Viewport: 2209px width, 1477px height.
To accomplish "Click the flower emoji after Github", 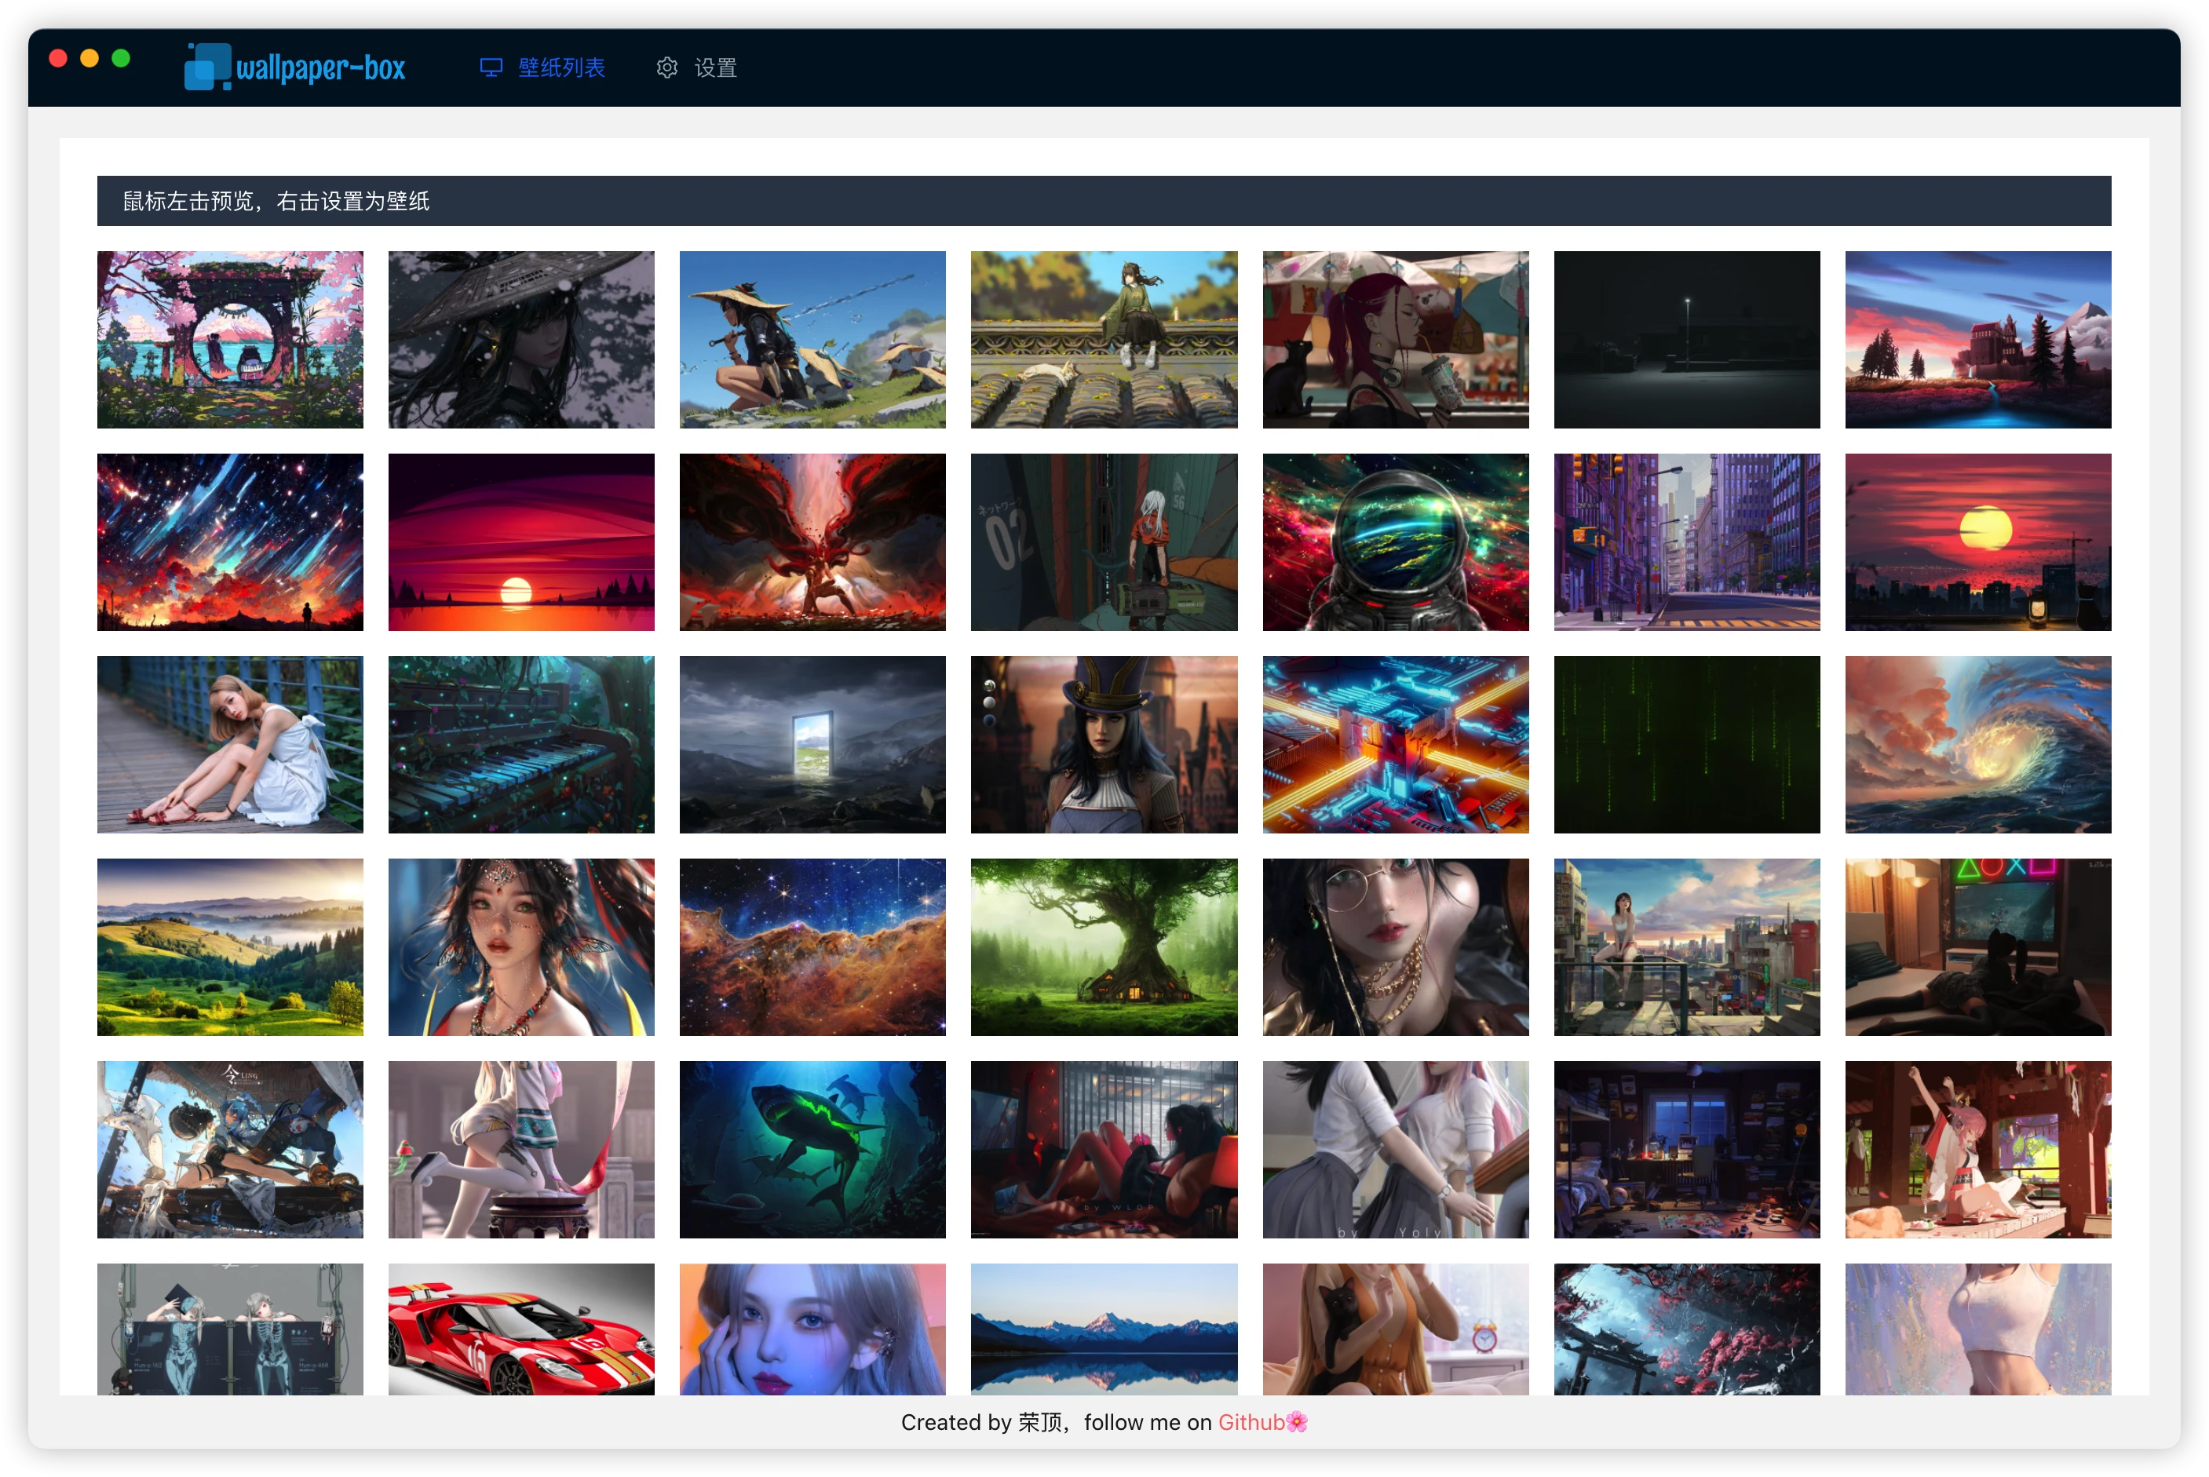I will [1297, 1421].
